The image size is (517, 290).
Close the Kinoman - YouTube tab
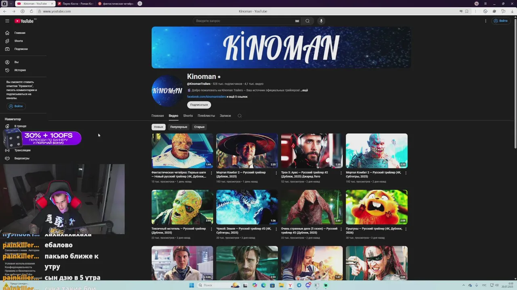52,4
